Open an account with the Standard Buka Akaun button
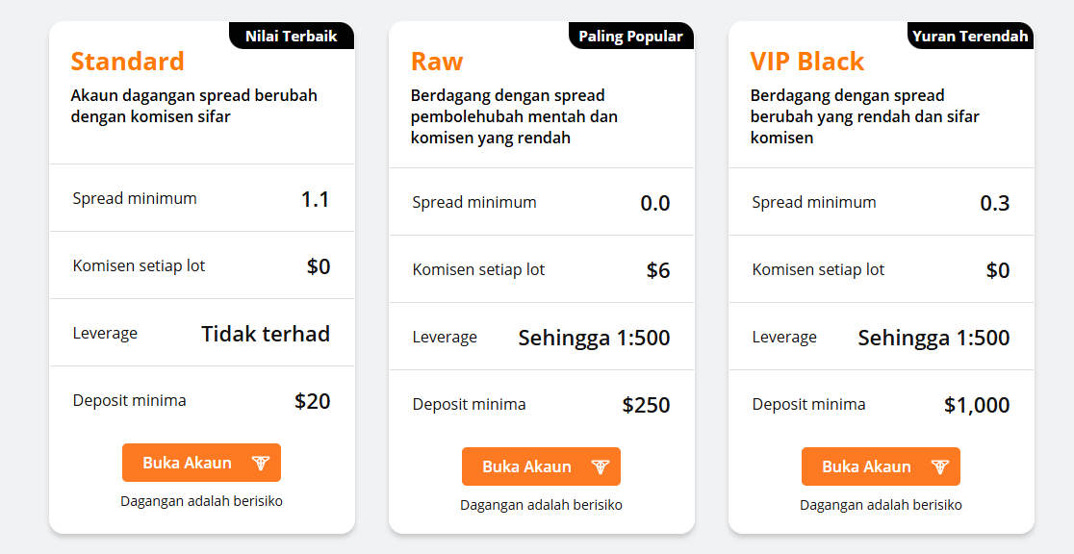Screen dimensions: 1074x554 (x=201, y=463)
